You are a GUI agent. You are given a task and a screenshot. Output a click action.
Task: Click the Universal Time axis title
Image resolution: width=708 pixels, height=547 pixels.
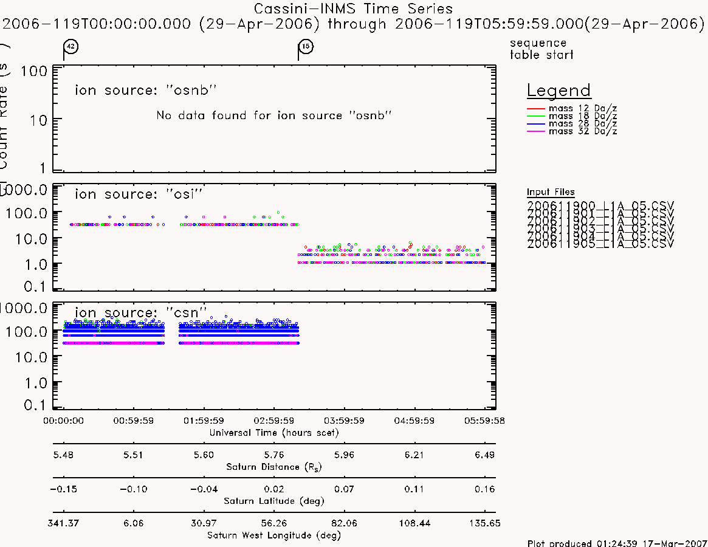274,433
